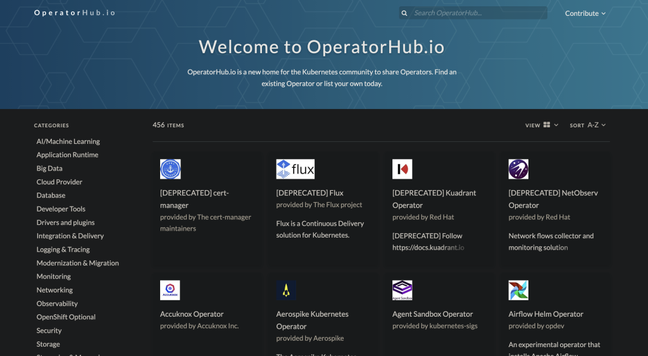Click 'provided by kubernetes-sigs' text
The width and height of the screenshot is (648, 356).
point(435,326)
